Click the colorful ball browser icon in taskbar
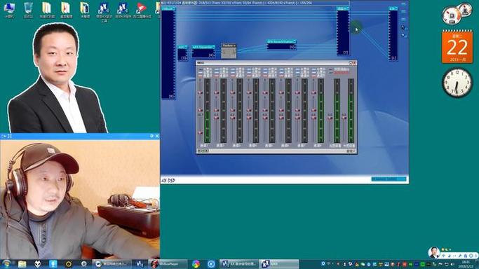This screenshot has width=479, height=269. pyautogui.click(x=196, y=264)
